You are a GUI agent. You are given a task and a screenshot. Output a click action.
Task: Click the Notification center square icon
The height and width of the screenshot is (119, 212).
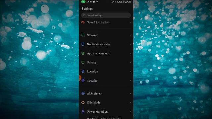point(83,44)
